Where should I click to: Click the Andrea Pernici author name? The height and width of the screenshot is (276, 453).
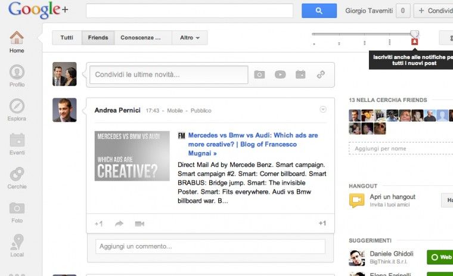point(117,110)
